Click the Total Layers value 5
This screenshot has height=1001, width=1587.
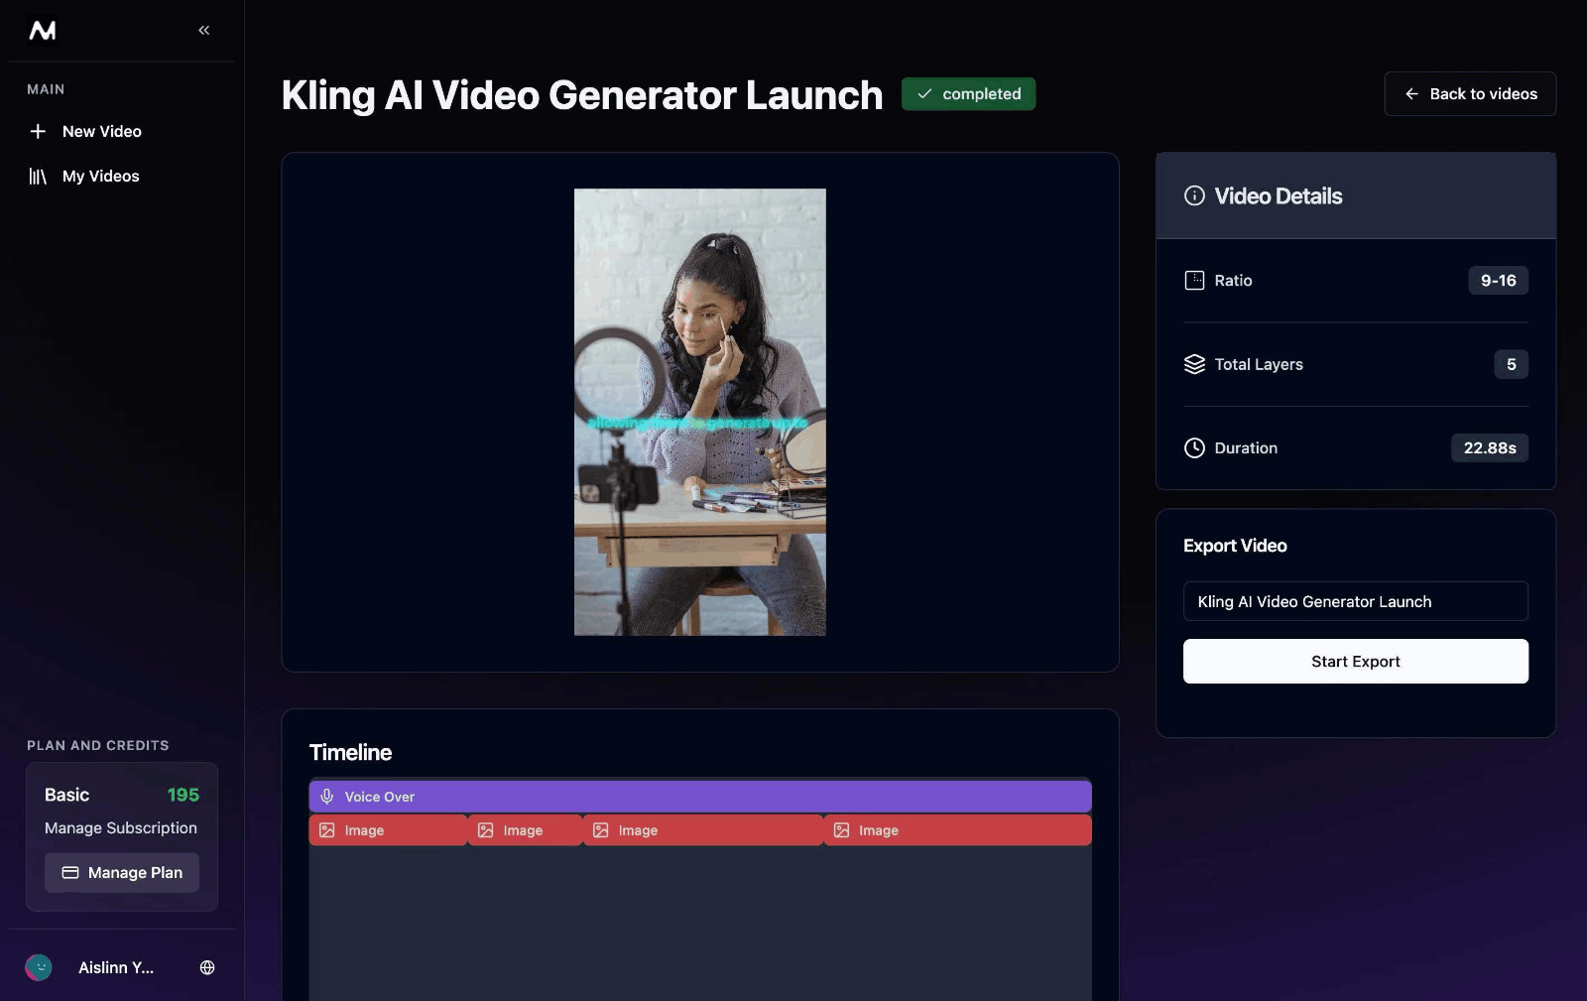[x=1511, y=364]
